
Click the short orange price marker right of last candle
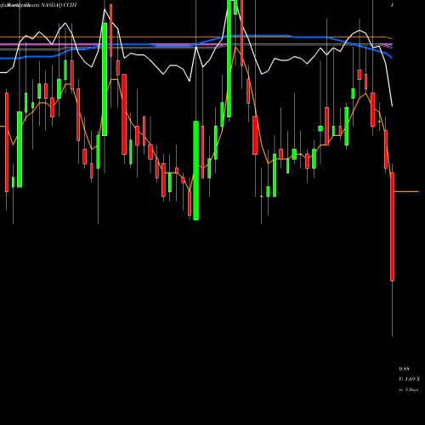click(406, 192)
